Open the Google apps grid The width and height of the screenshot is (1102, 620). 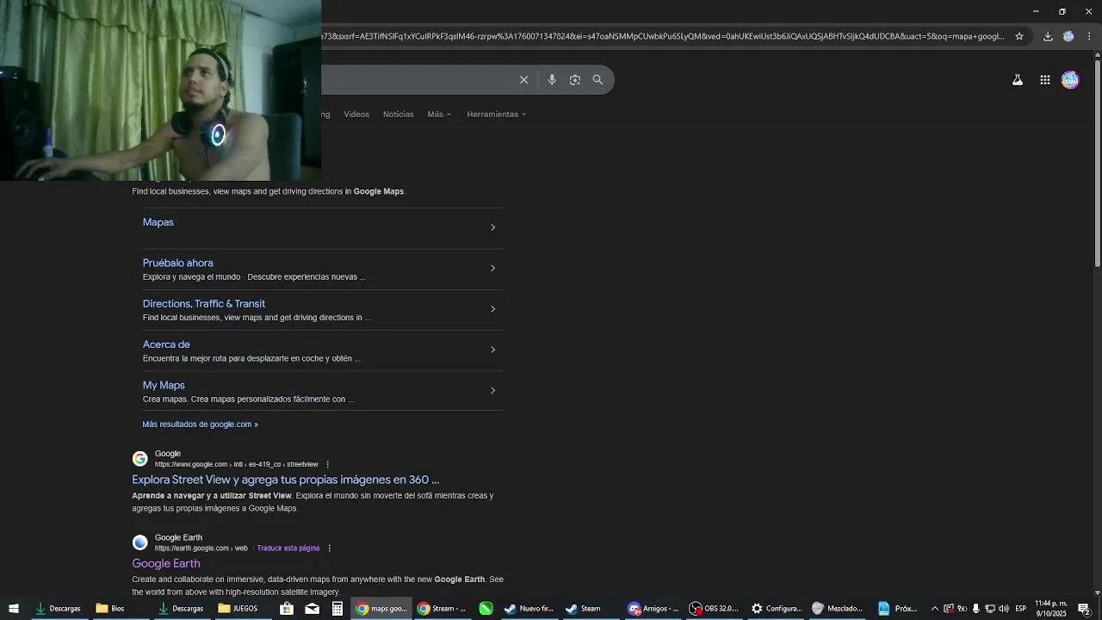(1044, 80)
